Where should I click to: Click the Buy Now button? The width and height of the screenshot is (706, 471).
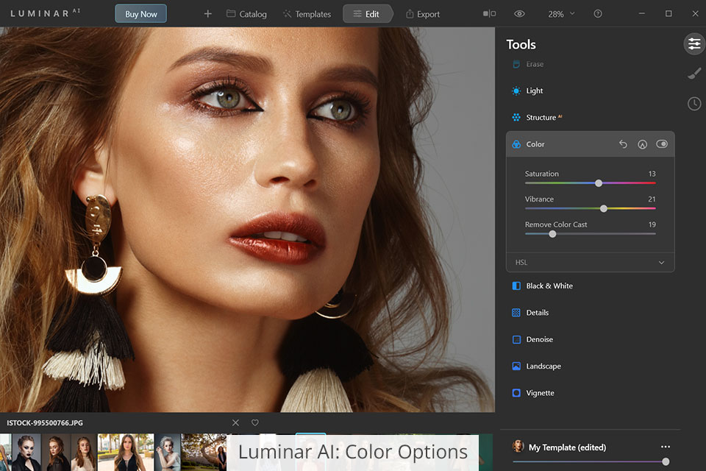pyautogui.click(x=140, y=14)
